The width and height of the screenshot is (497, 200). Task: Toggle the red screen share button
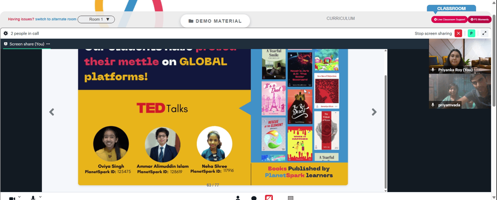click(269, 198)
